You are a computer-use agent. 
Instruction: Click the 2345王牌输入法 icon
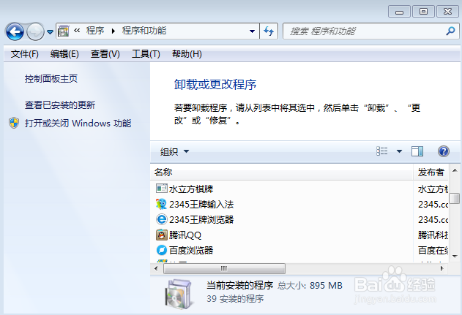(x=161, y=204)
